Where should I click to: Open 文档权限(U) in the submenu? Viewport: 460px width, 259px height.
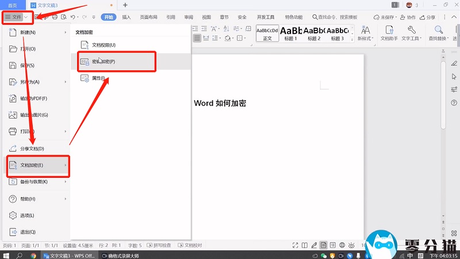tap(103, 45)
